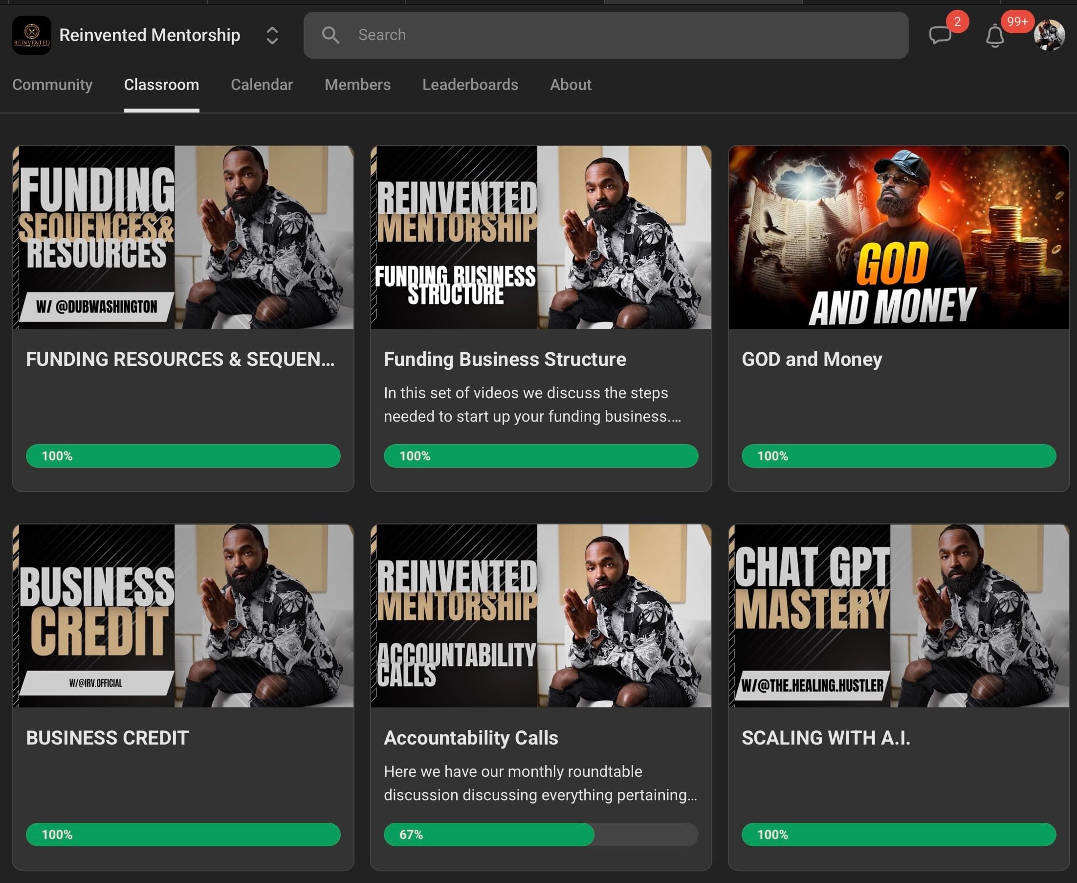Click the SCALING WITH A.I. progress bar
This screenshot has width=1077, height=883.
[x=899, y=834]
